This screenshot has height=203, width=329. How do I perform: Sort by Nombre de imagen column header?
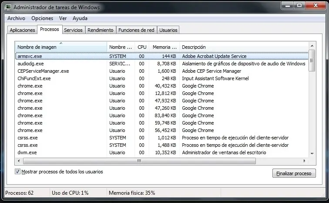point(61,47)
